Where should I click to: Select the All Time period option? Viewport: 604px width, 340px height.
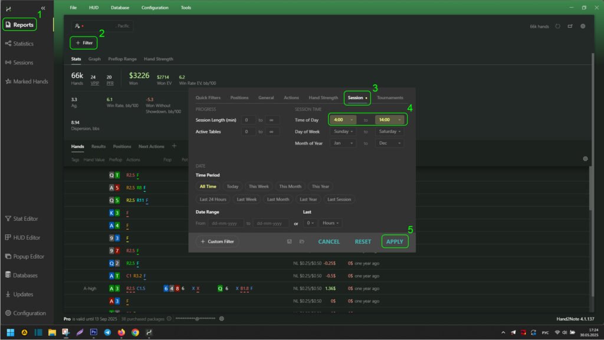tap(208, 187)
